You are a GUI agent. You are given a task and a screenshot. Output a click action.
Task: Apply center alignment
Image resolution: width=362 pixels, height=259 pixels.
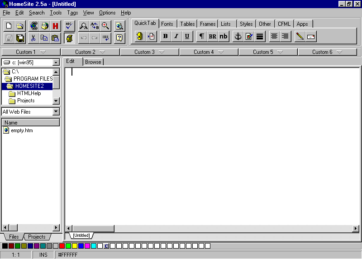pyautogui.click(x=274, y=36)
